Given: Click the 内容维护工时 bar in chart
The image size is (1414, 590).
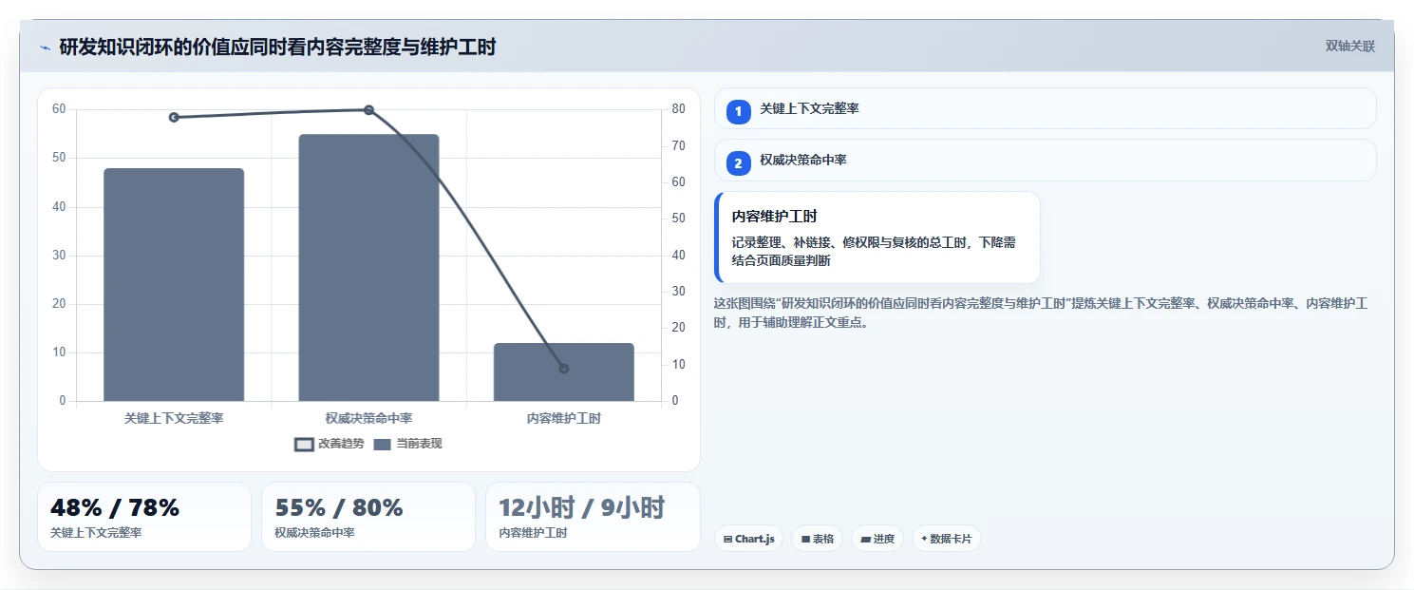Looking at the screenshot, I should pos(564,372).
